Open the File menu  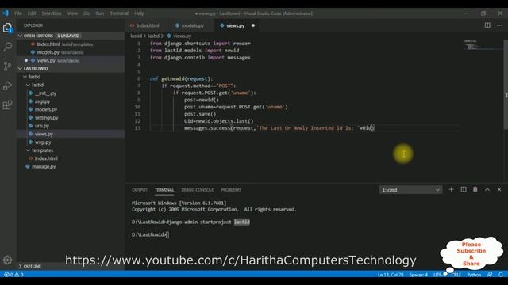point(18,13)
